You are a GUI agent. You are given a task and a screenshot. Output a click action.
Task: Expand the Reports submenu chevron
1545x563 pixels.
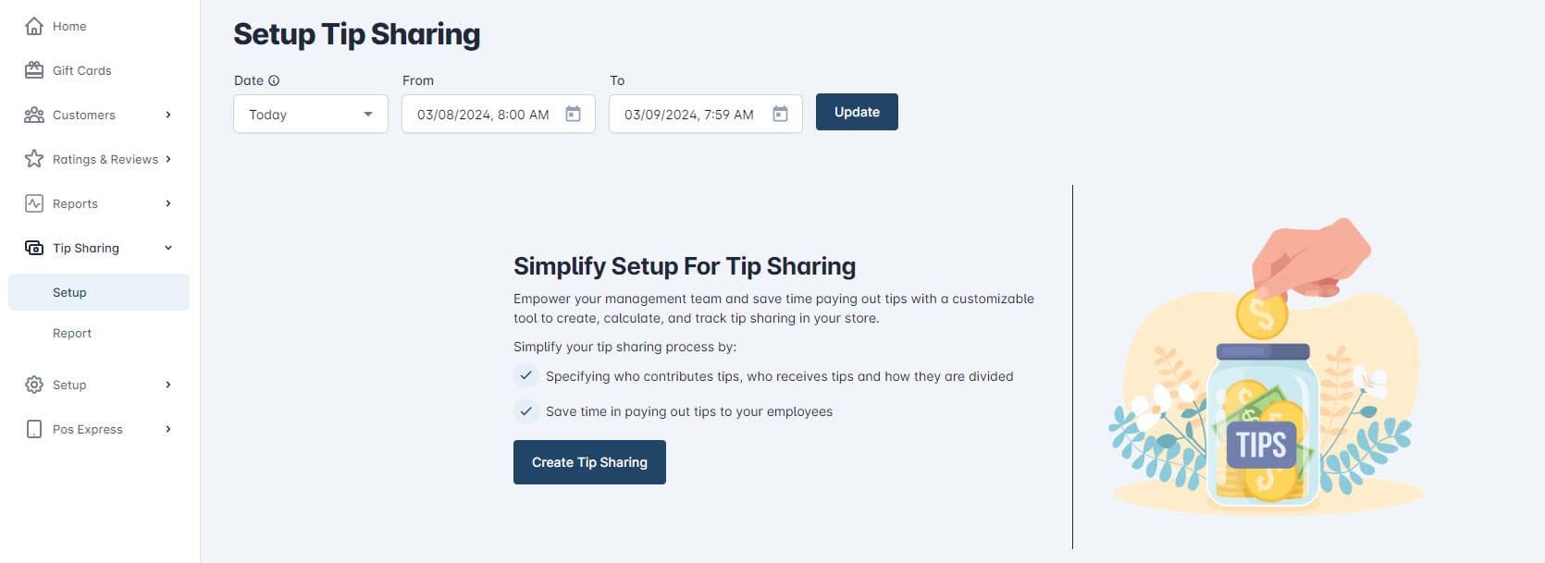[168, 203]
